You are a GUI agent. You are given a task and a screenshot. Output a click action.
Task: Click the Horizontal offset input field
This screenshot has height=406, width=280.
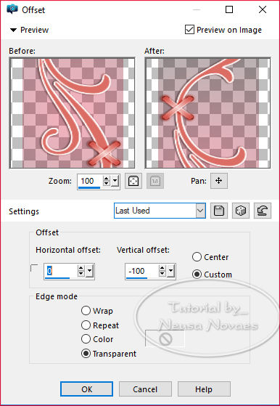(x=60, y=271)
